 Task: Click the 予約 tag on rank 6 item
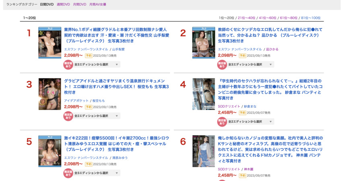tap(243, 175)
